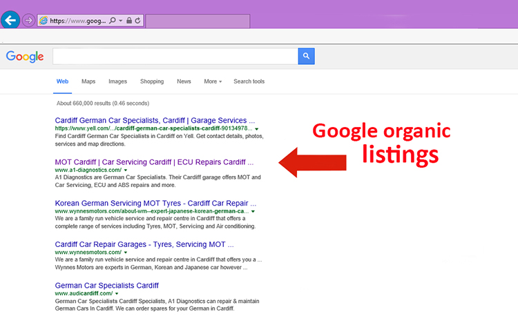Open Search tools options
This screenshot has height=325, width=518.
point(249,81)
